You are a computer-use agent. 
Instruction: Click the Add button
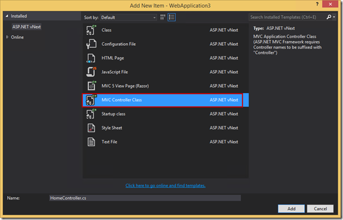click(x=291, y=208)
